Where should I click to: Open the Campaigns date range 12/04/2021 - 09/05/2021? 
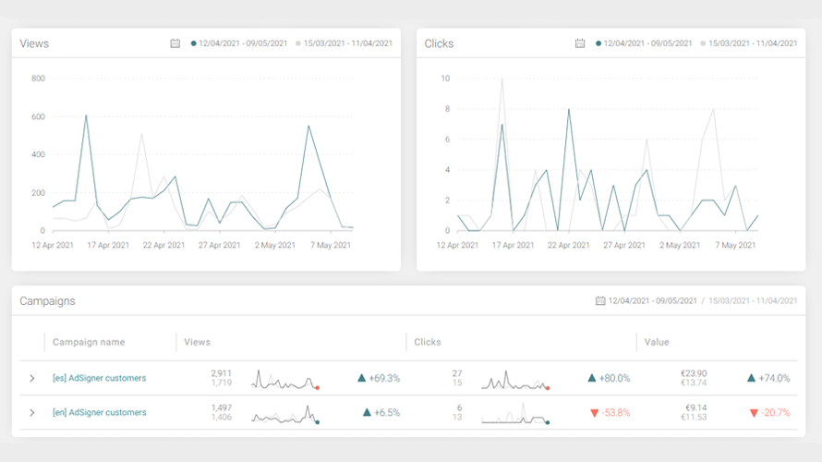click(652, 301)
